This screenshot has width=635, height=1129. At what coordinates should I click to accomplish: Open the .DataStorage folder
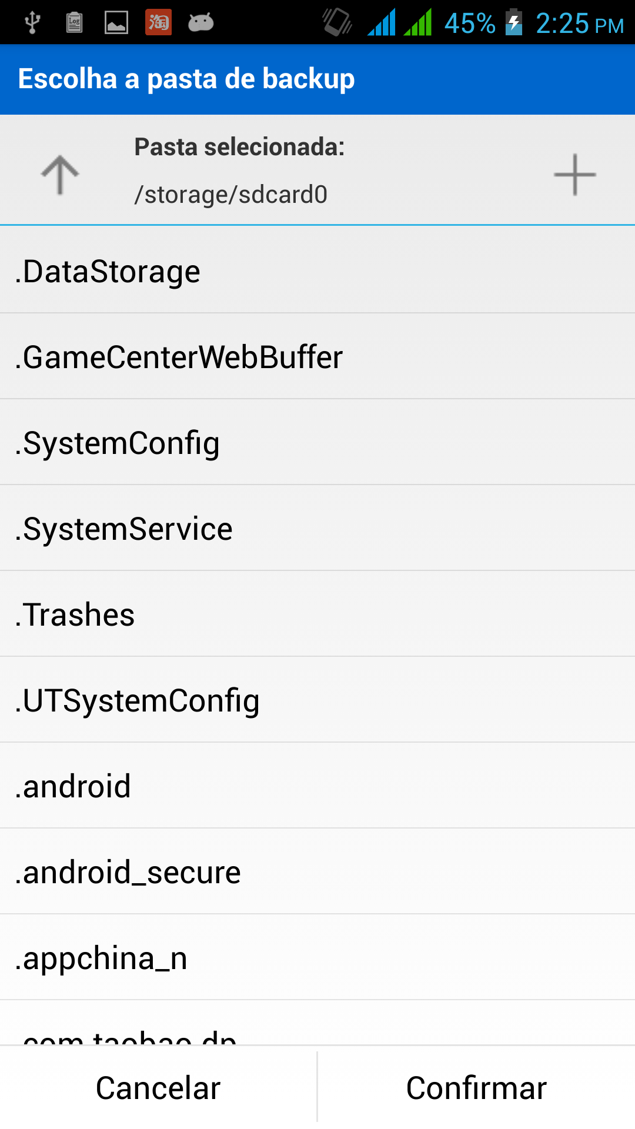point(317,271)
